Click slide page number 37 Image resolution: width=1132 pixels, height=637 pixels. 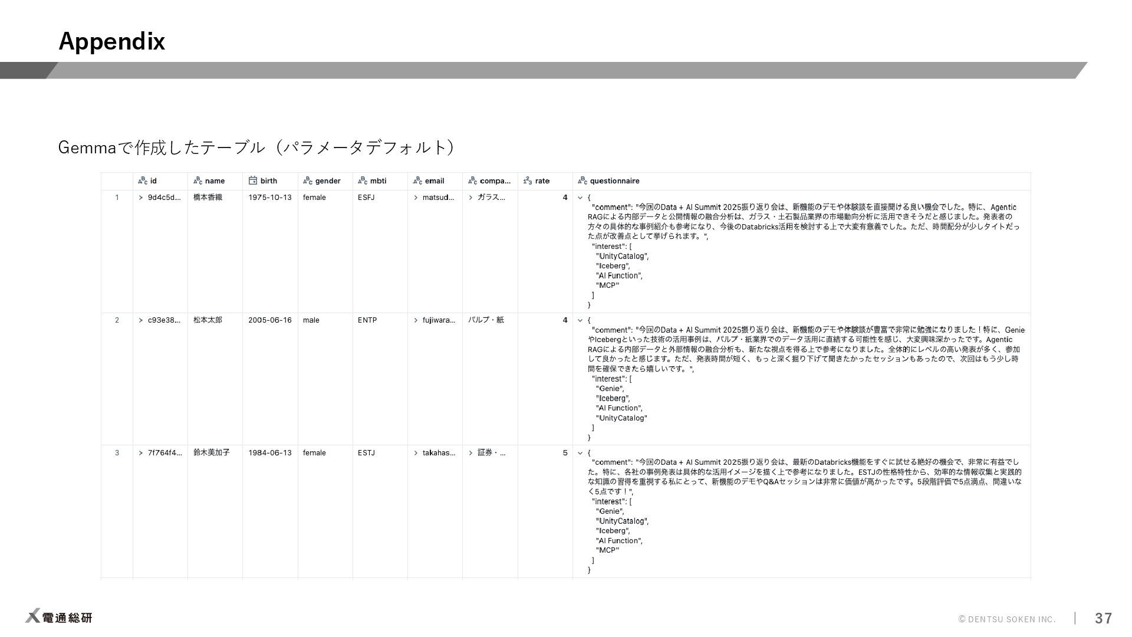click(x=1104, y=618)
